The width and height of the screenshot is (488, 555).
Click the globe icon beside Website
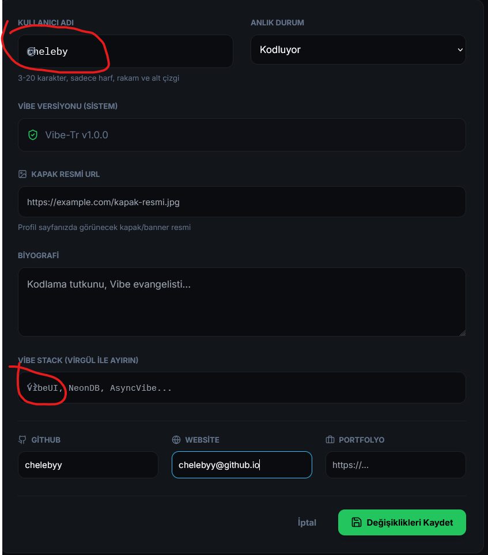[x=176, y=440]
